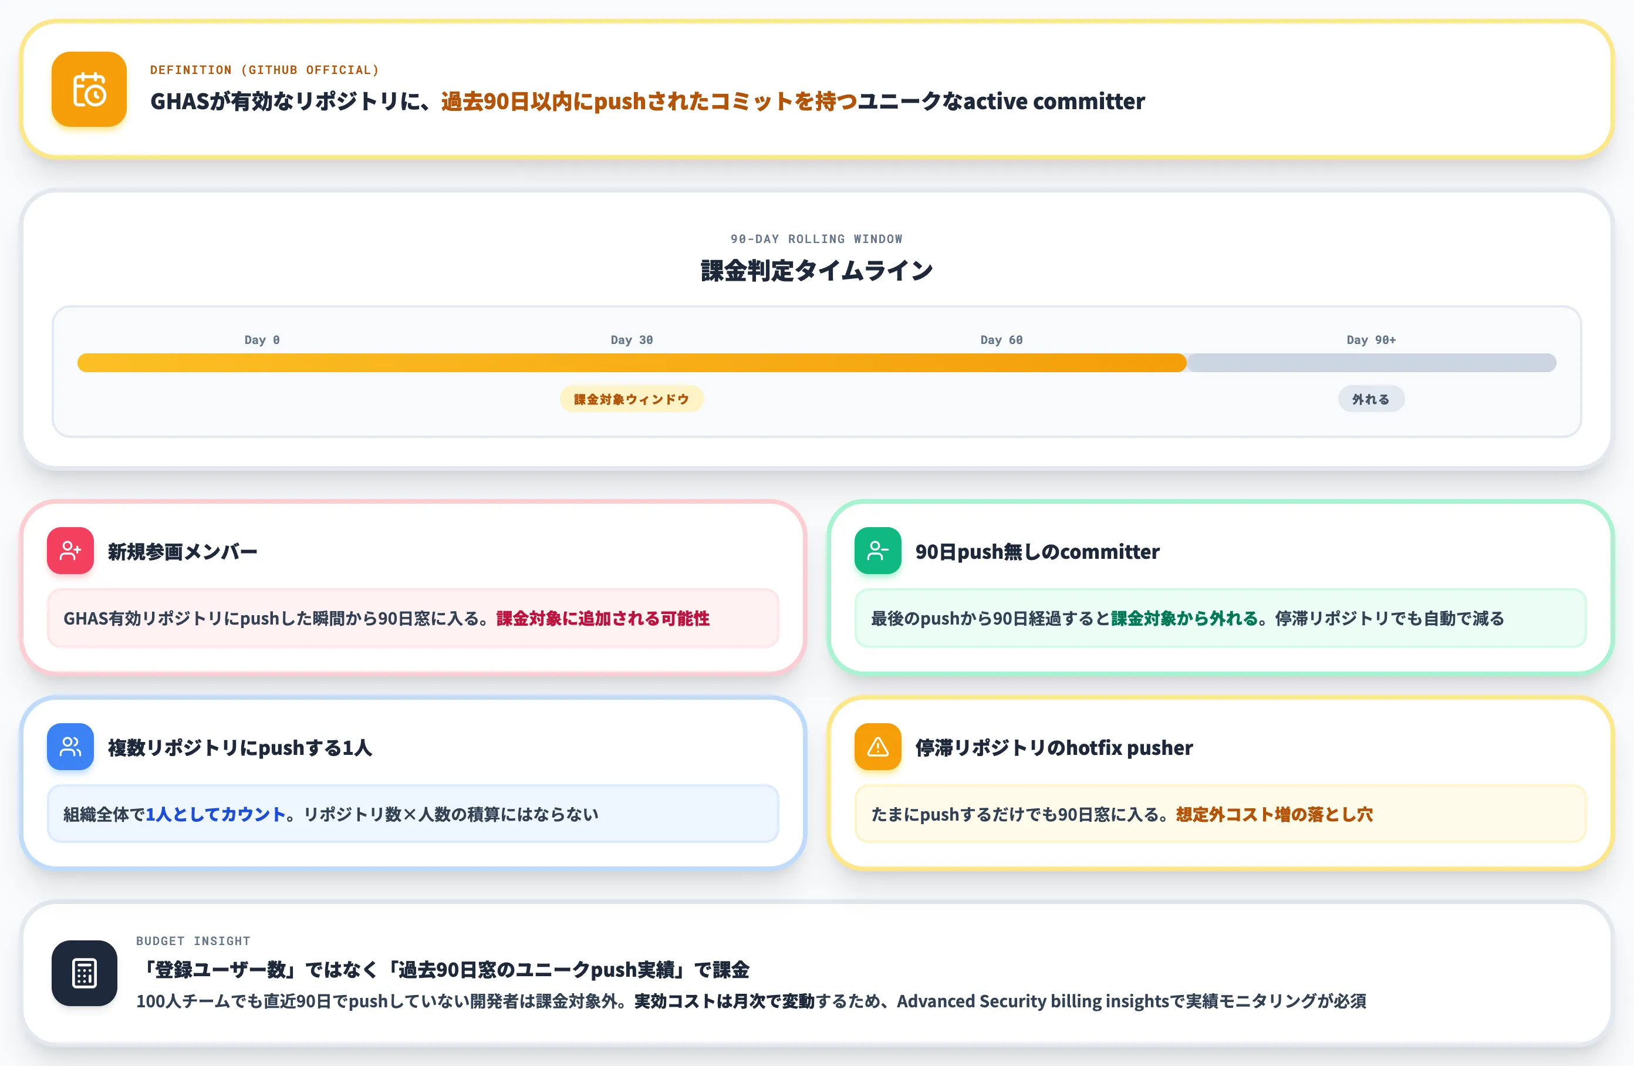Image resolution: width=1634 pixels, height=1066 pixels.
Task: Click the 90-DAY ROLLING WINDOW caption
Action: 817,239
